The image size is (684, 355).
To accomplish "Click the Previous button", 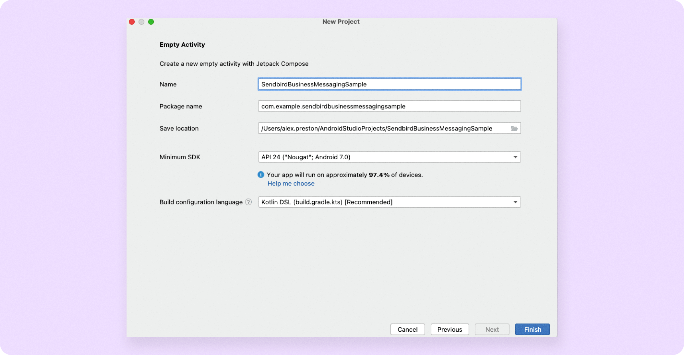I will pyautogui.click(x=450, y=329).
